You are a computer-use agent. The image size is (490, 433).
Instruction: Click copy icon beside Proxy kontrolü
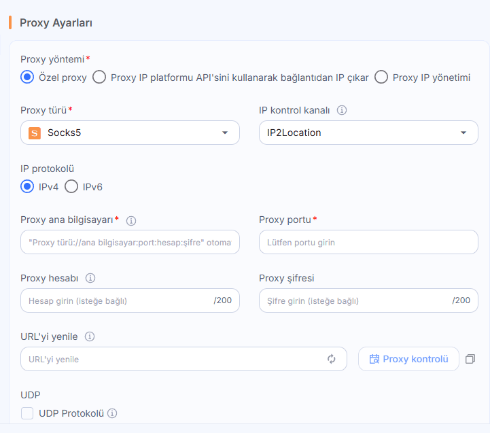click(x=470, y=359)
